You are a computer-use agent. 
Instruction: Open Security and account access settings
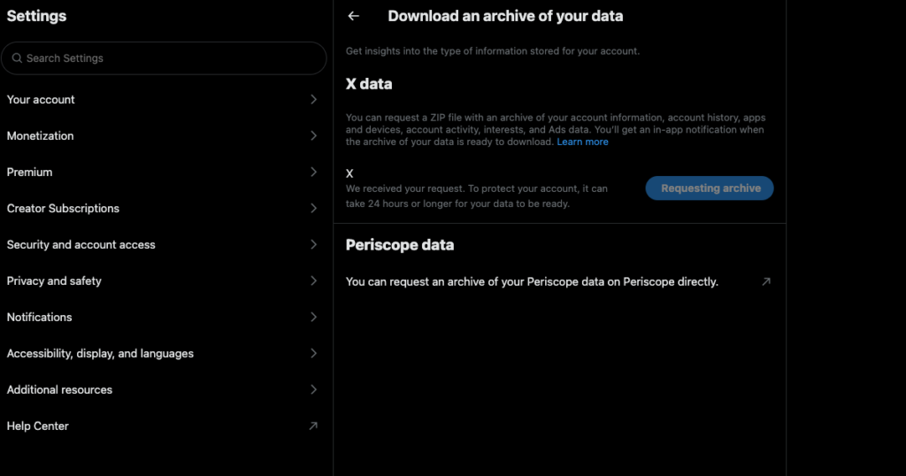pos(81,245)
